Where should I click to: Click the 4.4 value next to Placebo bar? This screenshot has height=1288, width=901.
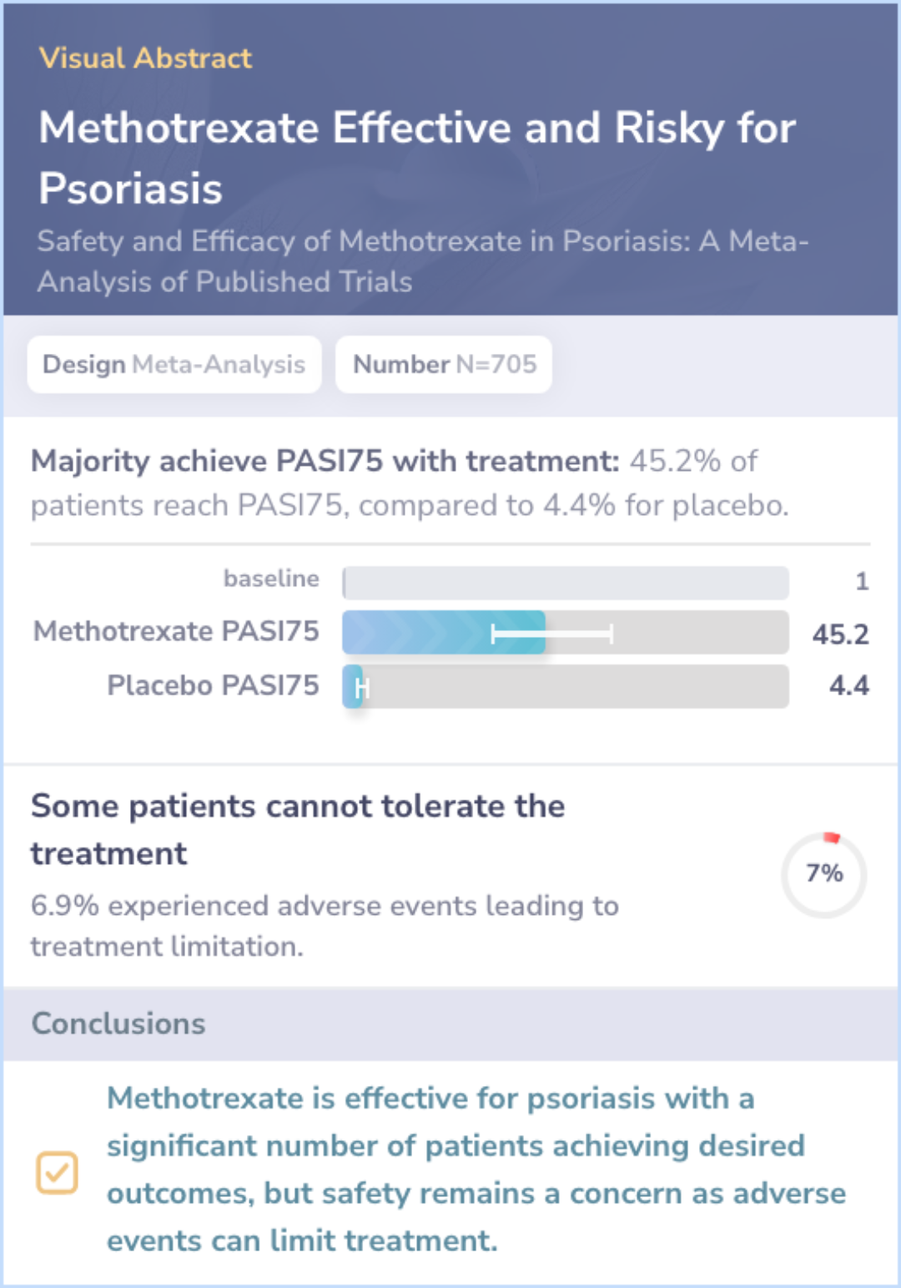(848, 685)
